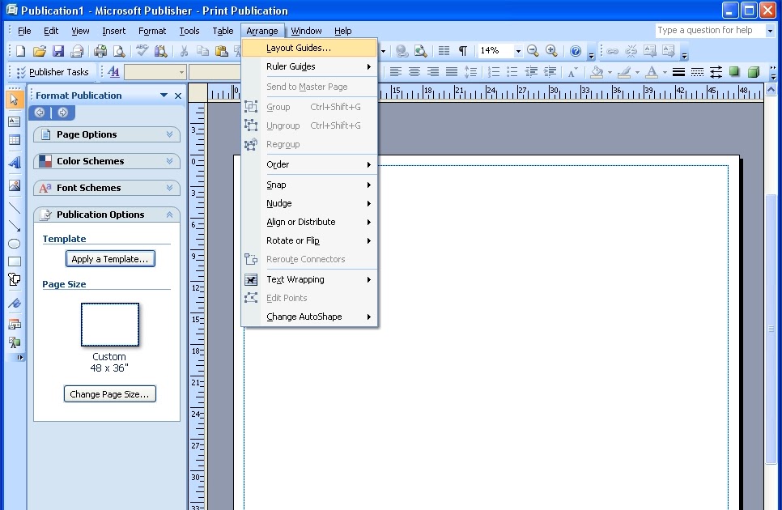Select the Bookmark tool
This screenshot has height=510, width=782.
(x=14, y=303)
